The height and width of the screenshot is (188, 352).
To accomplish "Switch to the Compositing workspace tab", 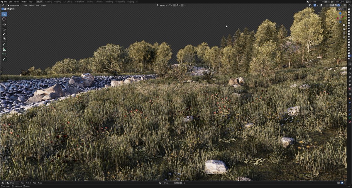I will point(120,2).
